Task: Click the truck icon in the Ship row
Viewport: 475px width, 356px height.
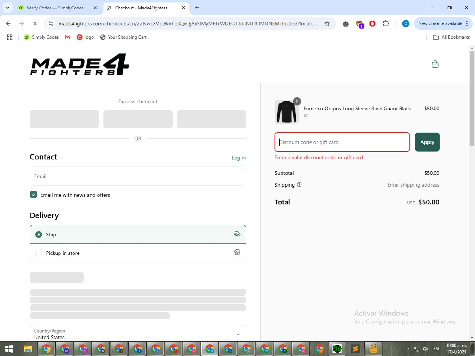Action: pos(237,234)
